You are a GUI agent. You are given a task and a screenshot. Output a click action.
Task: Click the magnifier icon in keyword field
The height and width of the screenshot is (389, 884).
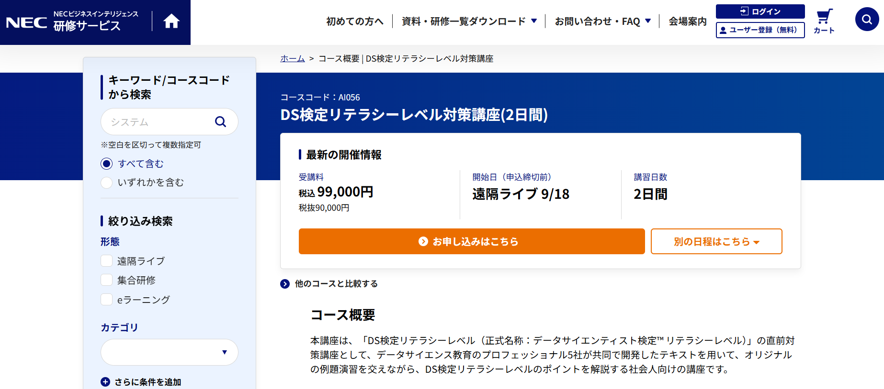tap(220, 122)
